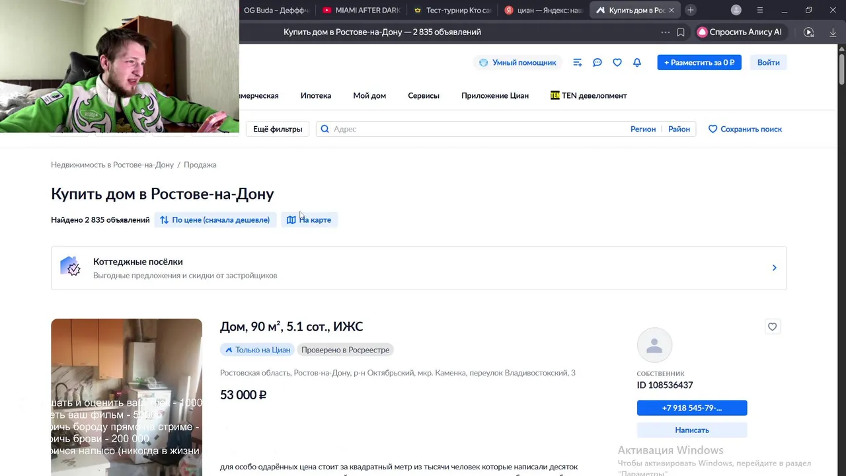Viewport: 846px width, 476px height.
Task: Open notifications bell icon
Action: (x=636, y=62)
